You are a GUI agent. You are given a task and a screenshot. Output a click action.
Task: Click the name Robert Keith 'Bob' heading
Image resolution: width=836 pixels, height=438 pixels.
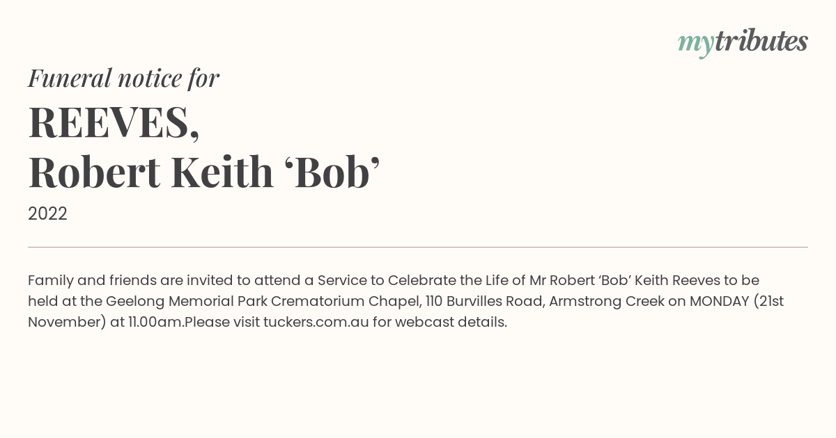[x=203, y=172]
